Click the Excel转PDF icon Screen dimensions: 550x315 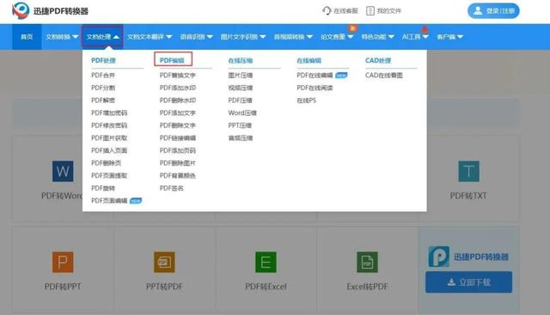pyautogui.click(x=367, y=262)
